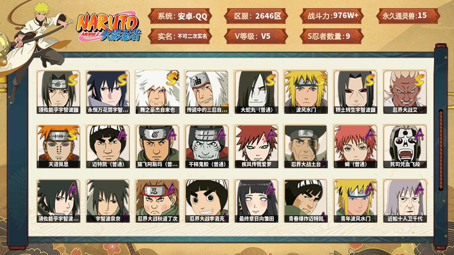Choose the 天道佩恩 ninja icon

click(59, 146)
